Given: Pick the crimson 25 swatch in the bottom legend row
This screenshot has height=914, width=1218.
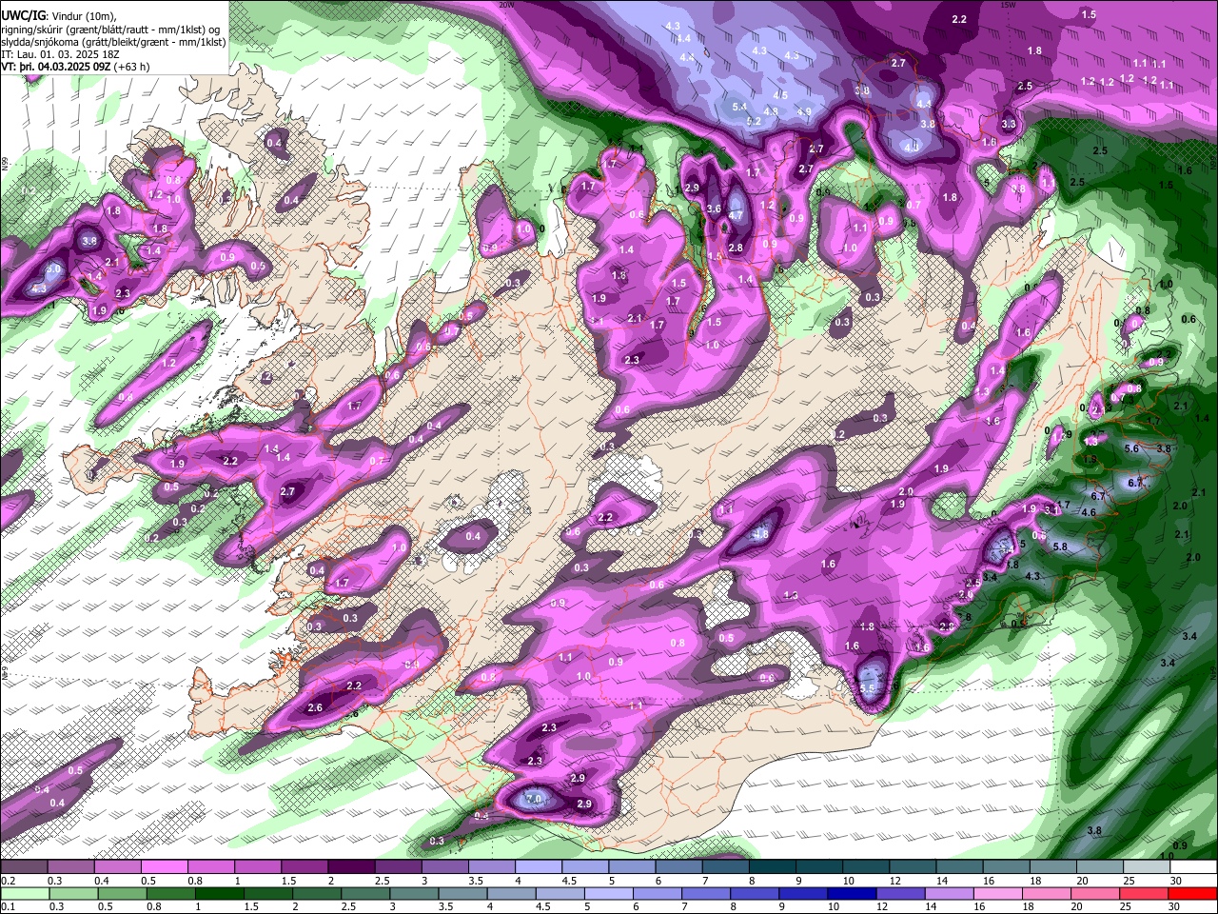Looking at the screenshot, I should click(x=1144, y=893).
